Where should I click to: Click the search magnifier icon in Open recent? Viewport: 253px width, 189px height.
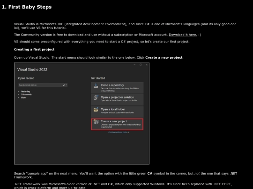[64, 85]
